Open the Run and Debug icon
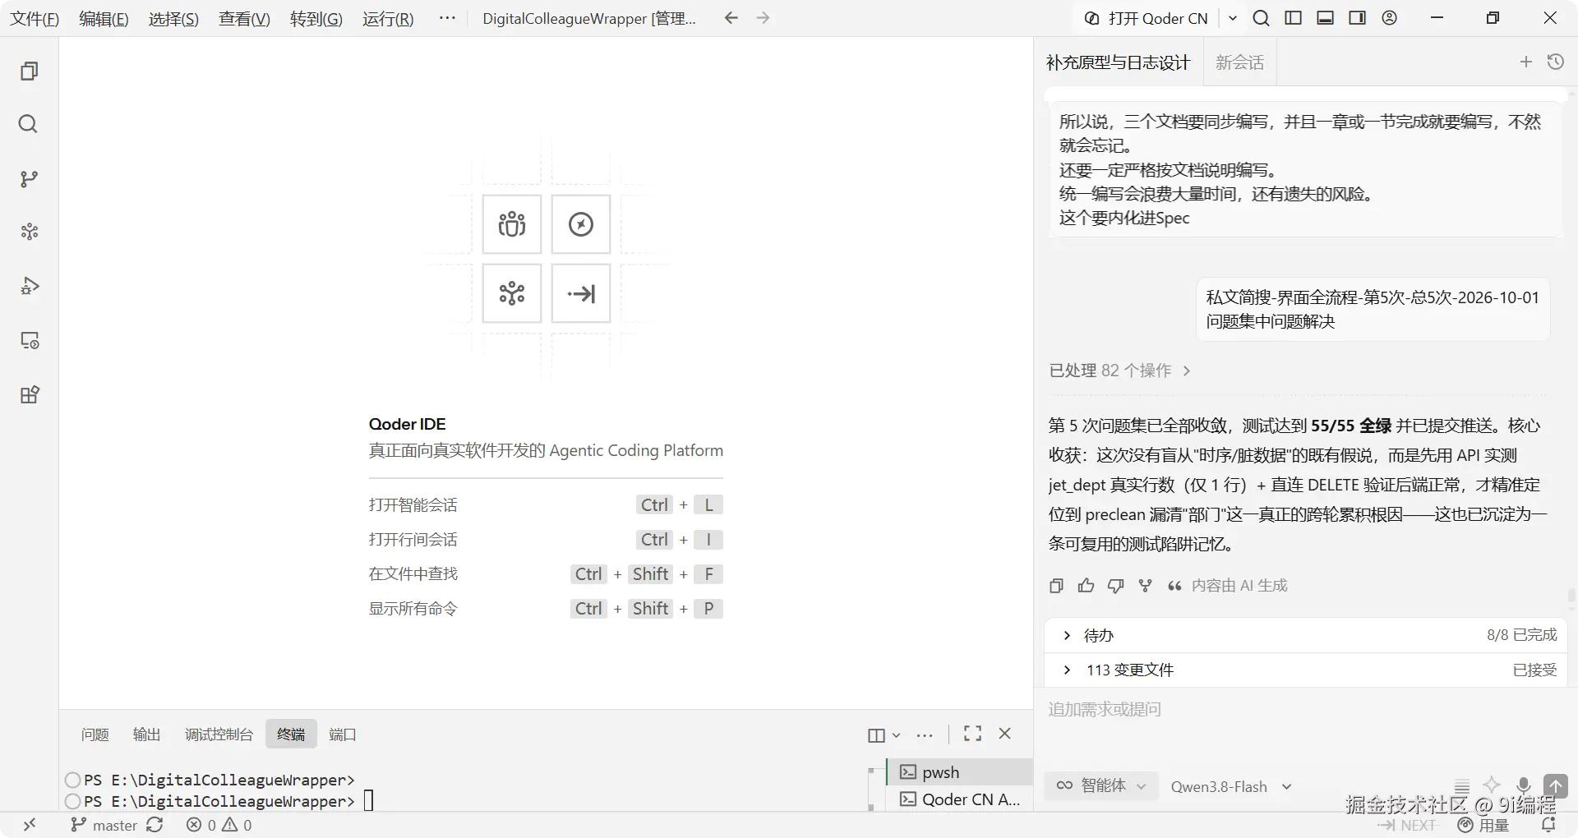The image size is (1578, 838). [29, 286]
